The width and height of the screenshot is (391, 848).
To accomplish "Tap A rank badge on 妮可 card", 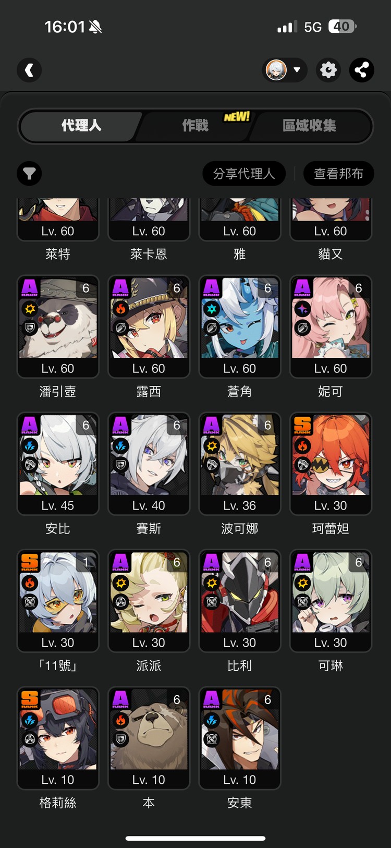I will click(x=302, y=288).
